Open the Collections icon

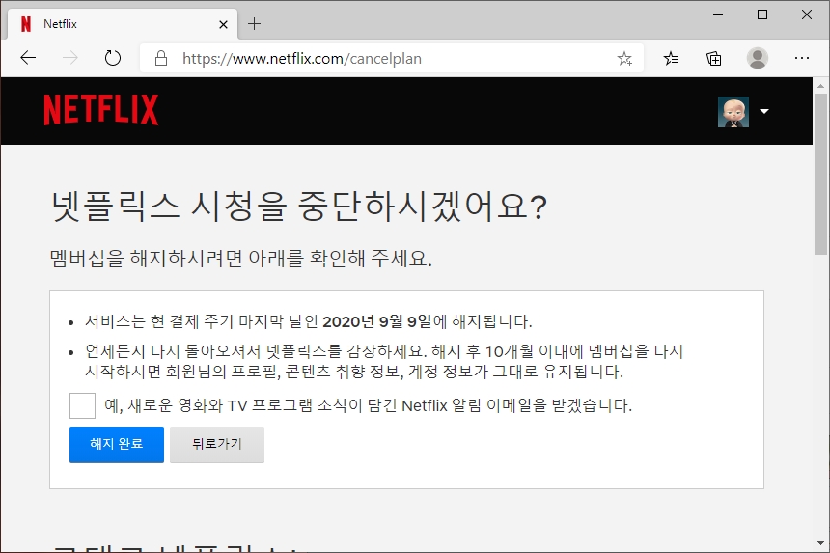pos(713,58)
